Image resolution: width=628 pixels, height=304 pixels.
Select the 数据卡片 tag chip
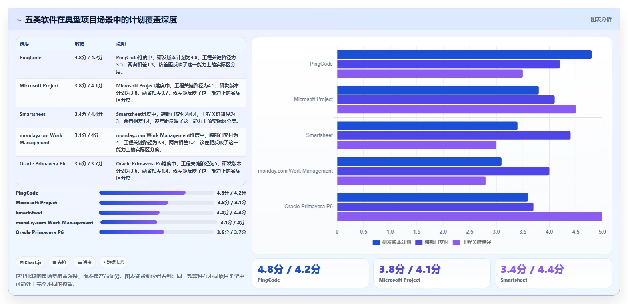114,262
